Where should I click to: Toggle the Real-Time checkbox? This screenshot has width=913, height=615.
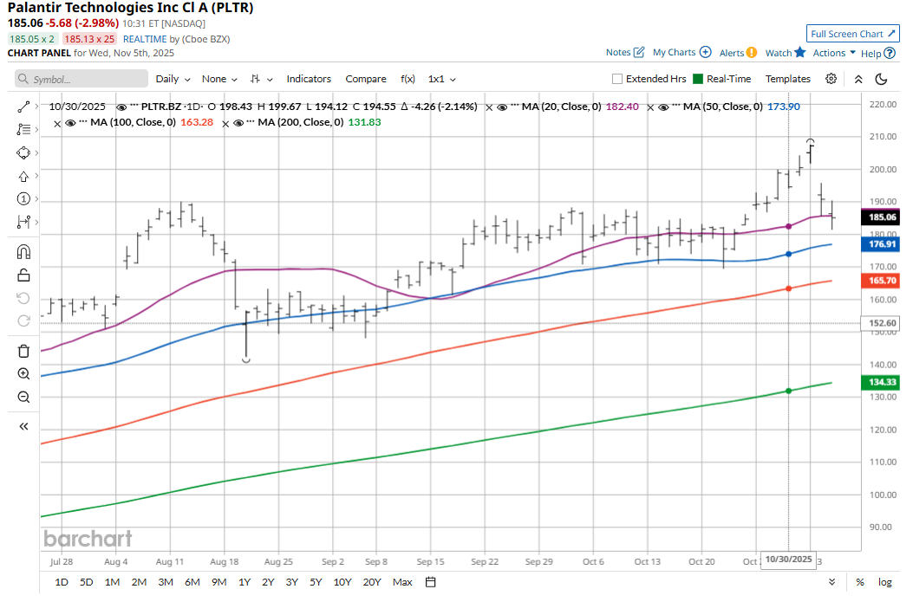[x=697, y=79]
